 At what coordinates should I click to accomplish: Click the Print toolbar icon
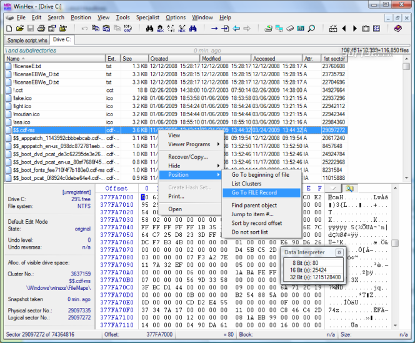41,28
